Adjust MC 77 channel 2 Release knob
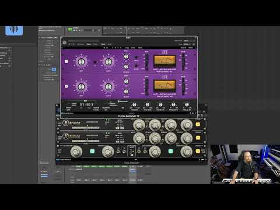The height and width of the screenshot is (210, 280). tap(126, 92)
